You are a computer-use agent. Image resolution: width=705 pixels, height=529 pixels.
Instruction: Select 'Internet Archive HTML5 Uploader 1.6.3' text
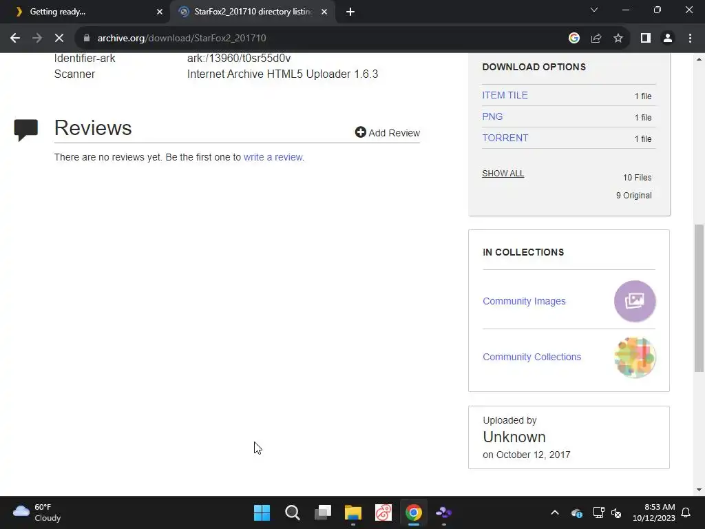coord(282,74)
